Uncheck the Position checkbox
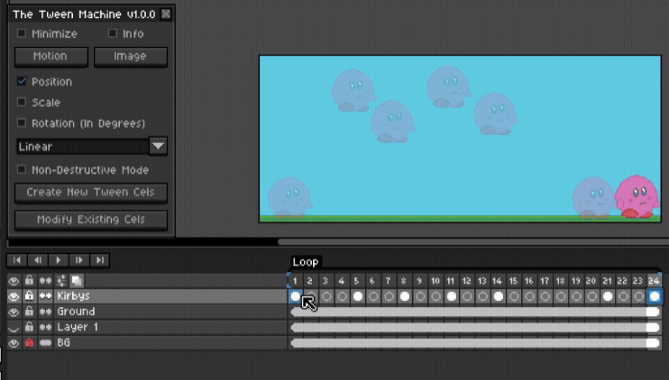The height and width of the screenshot is (380, 669). [22, 81]
